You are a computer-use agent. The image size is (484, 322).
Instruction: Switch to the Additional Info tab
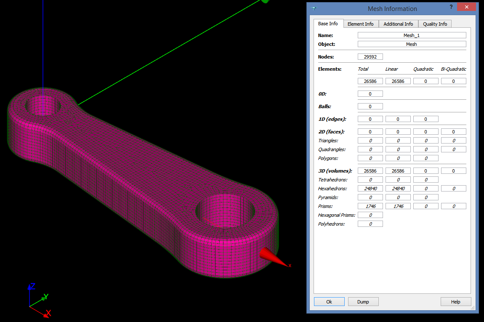pos(398,24)
